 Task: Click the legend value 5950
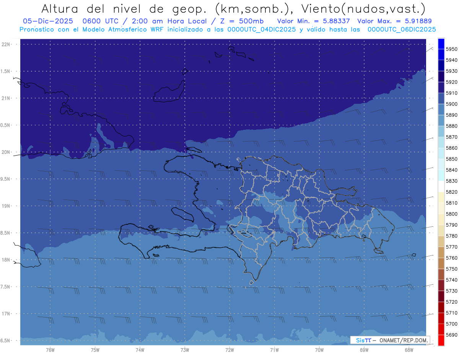pyautogui.click(x=451, y=49)
